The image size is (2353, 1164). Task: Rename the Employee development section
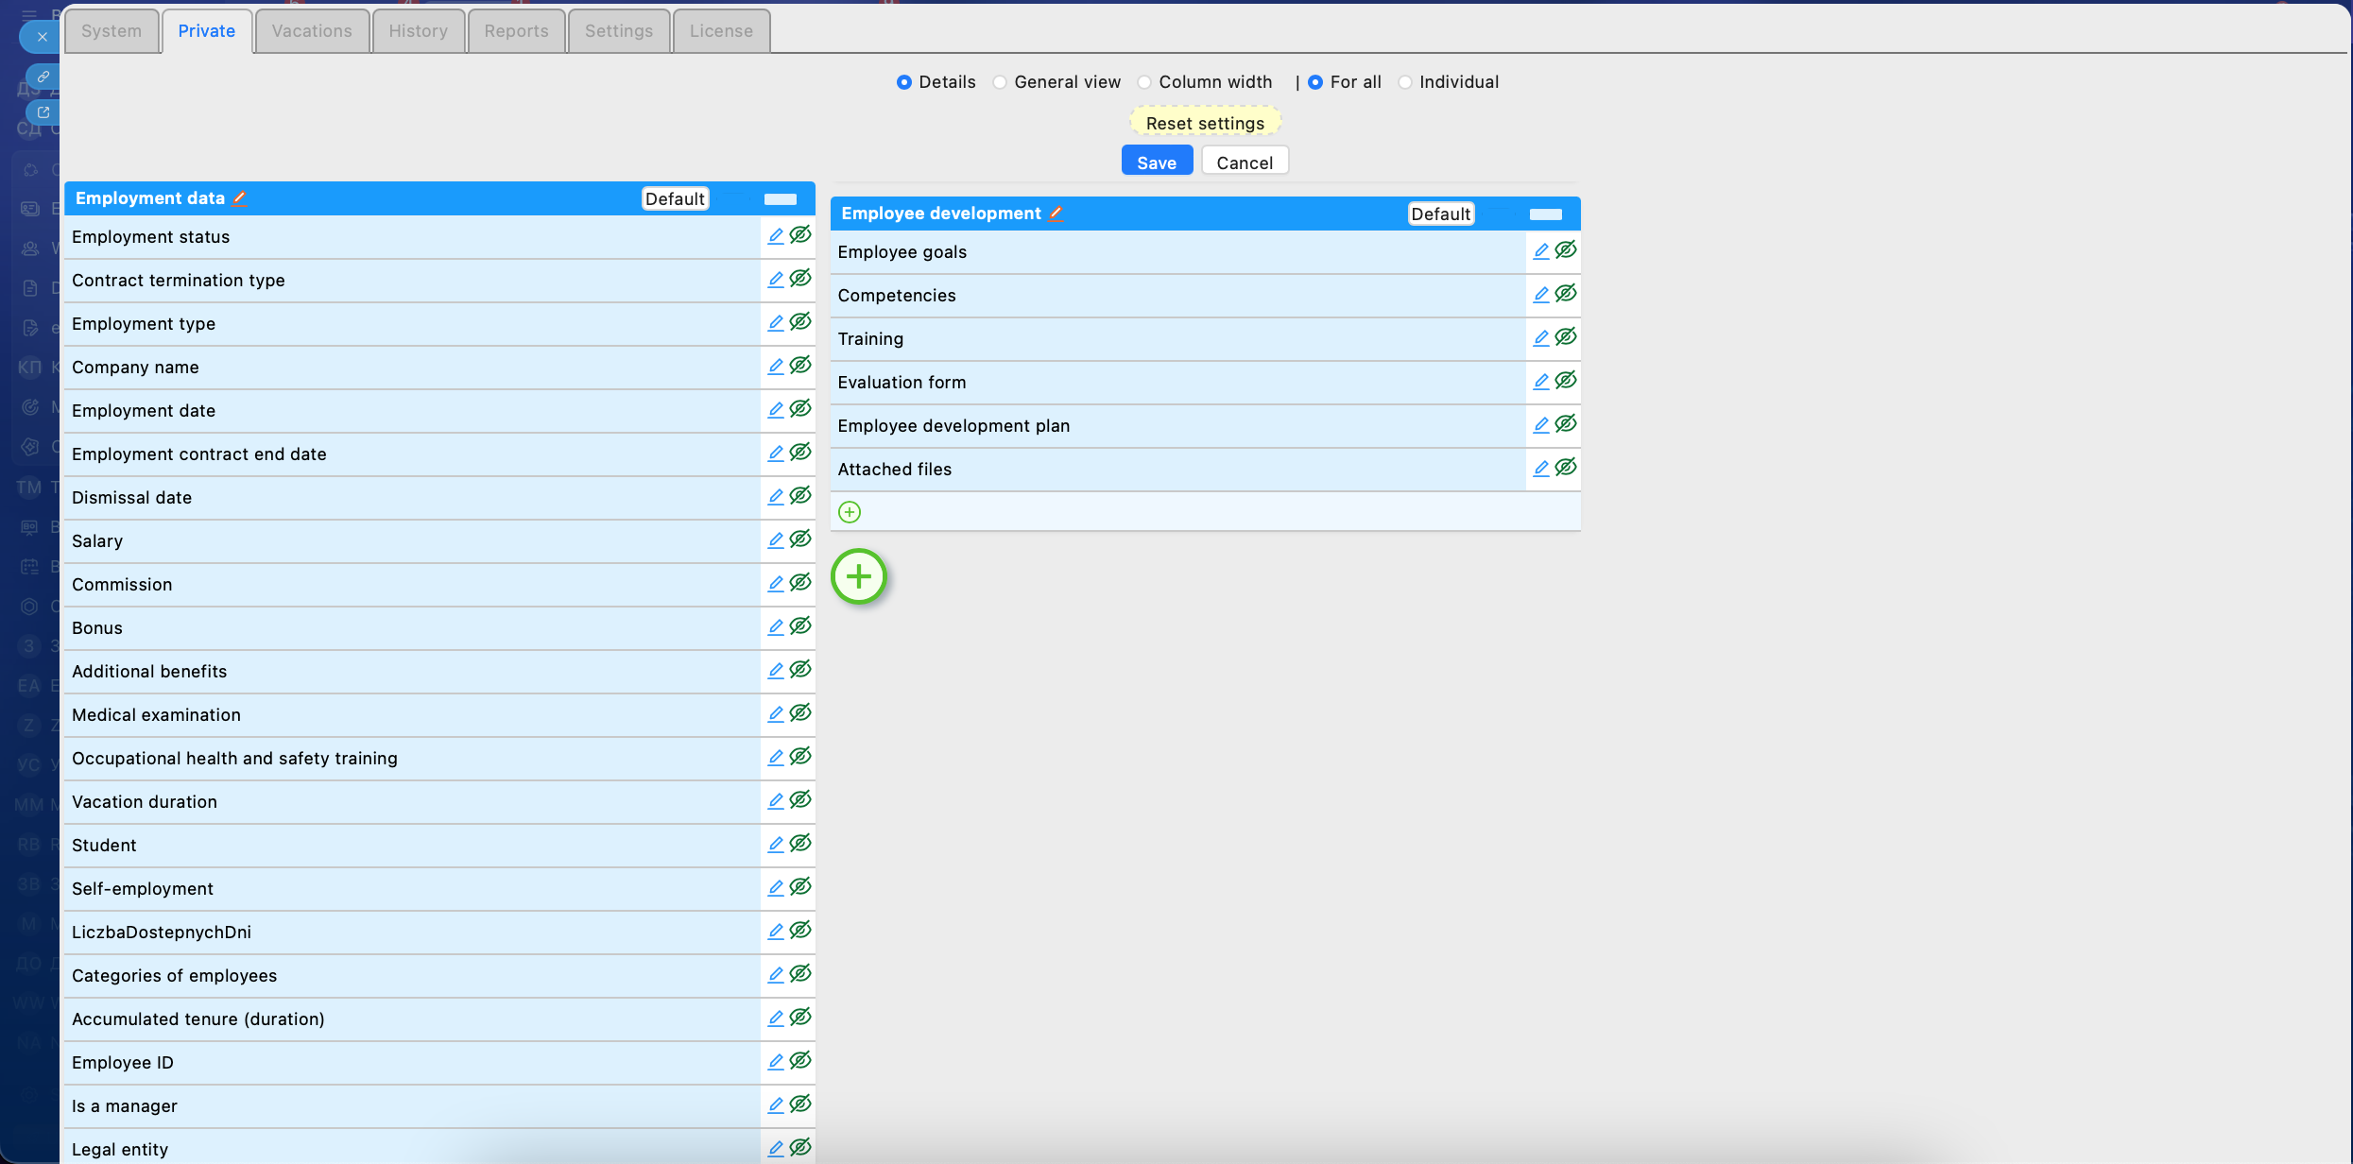coord(1056,214)
